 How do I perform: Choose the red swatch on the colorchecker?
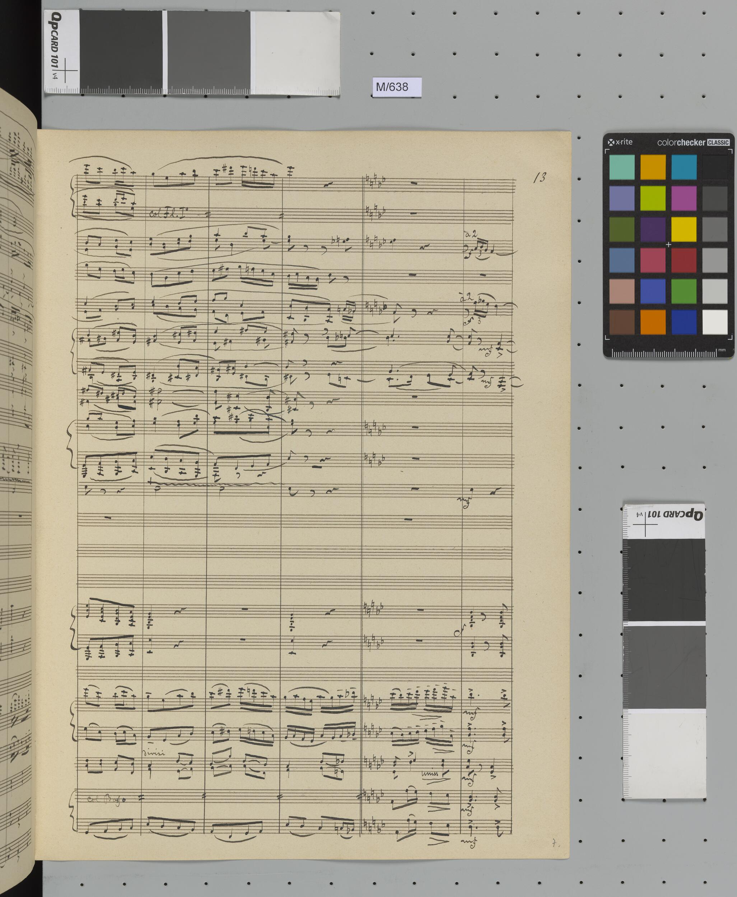pyautogui.click(x=684, y=260)
